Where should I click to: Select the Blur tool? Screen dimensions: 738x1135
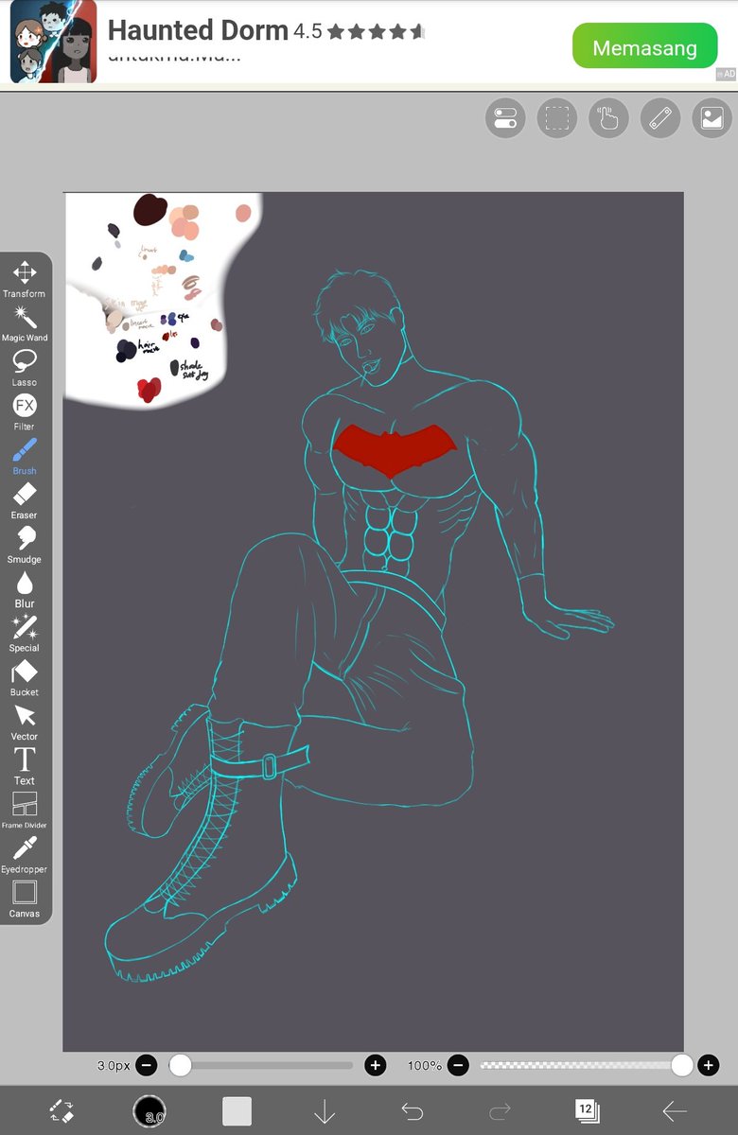point(25,590)
